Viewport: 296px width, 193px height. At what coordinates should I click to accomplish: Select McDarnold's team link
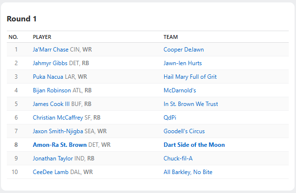[x=180, y=90]
